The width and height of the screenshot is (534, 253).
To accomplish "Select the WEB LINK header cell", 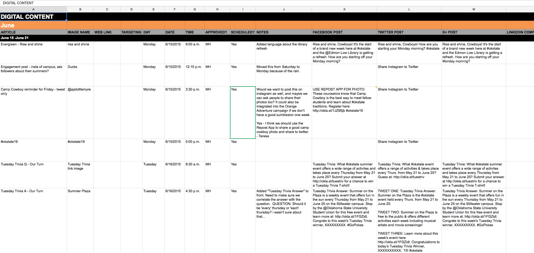I will (x=107, y=32).
